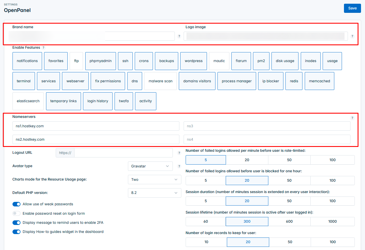365x250 pixels.
Task: Expand Charts mode dropdown showing Two
Action: pyautogui.click(x=154, y=180)
